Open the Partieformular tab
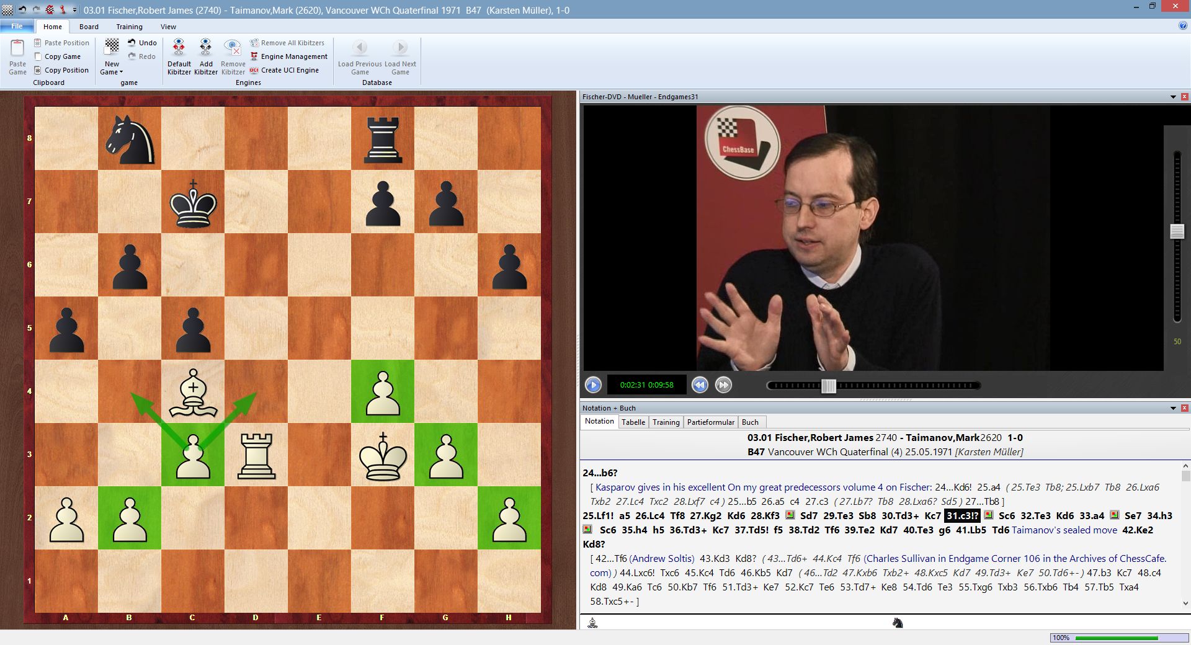Screen dimensions: 1191x645 click(x=710, y=422)
